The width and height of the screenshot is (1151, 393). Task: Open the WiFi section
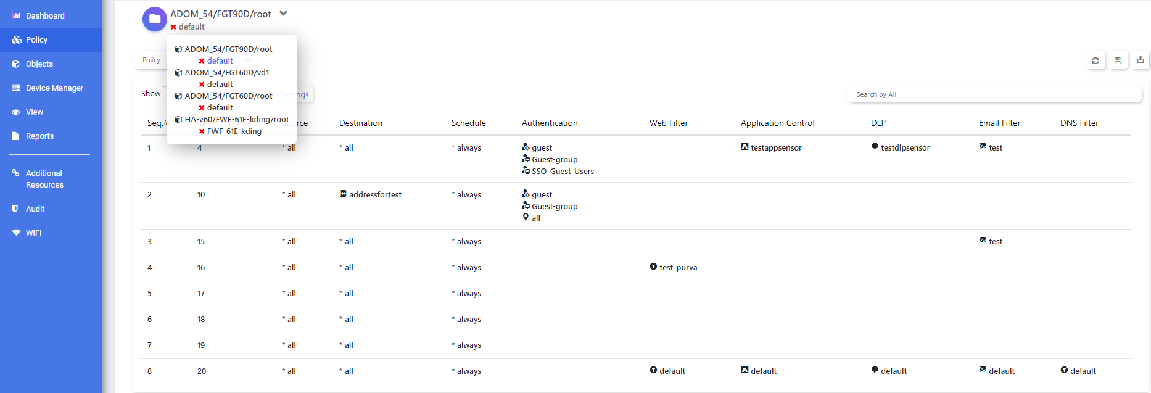[51, 233]
